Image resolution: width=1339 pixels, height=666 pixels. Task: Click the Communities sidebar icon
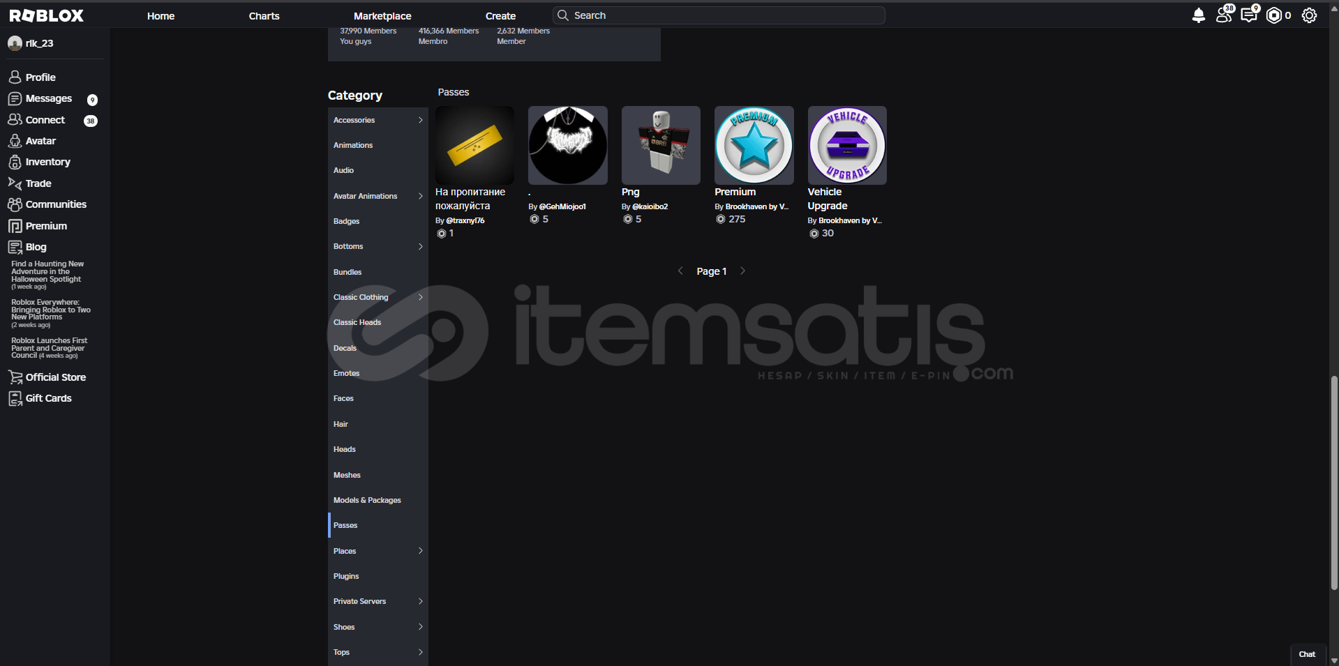pos(15,204)
